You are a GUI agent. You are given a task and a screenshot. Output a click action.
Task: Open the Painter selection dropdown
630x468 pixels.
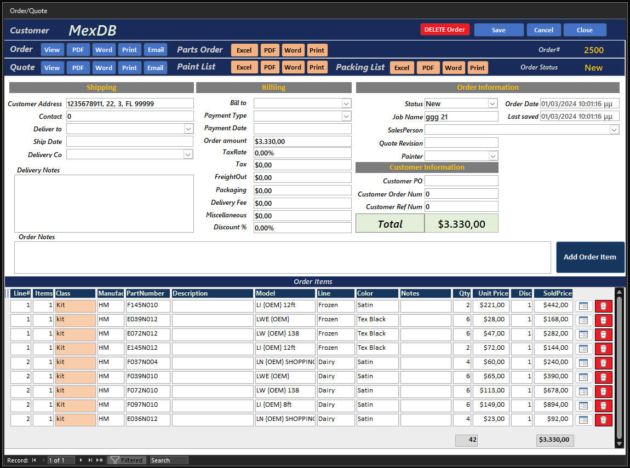click(x=492, y=156)
